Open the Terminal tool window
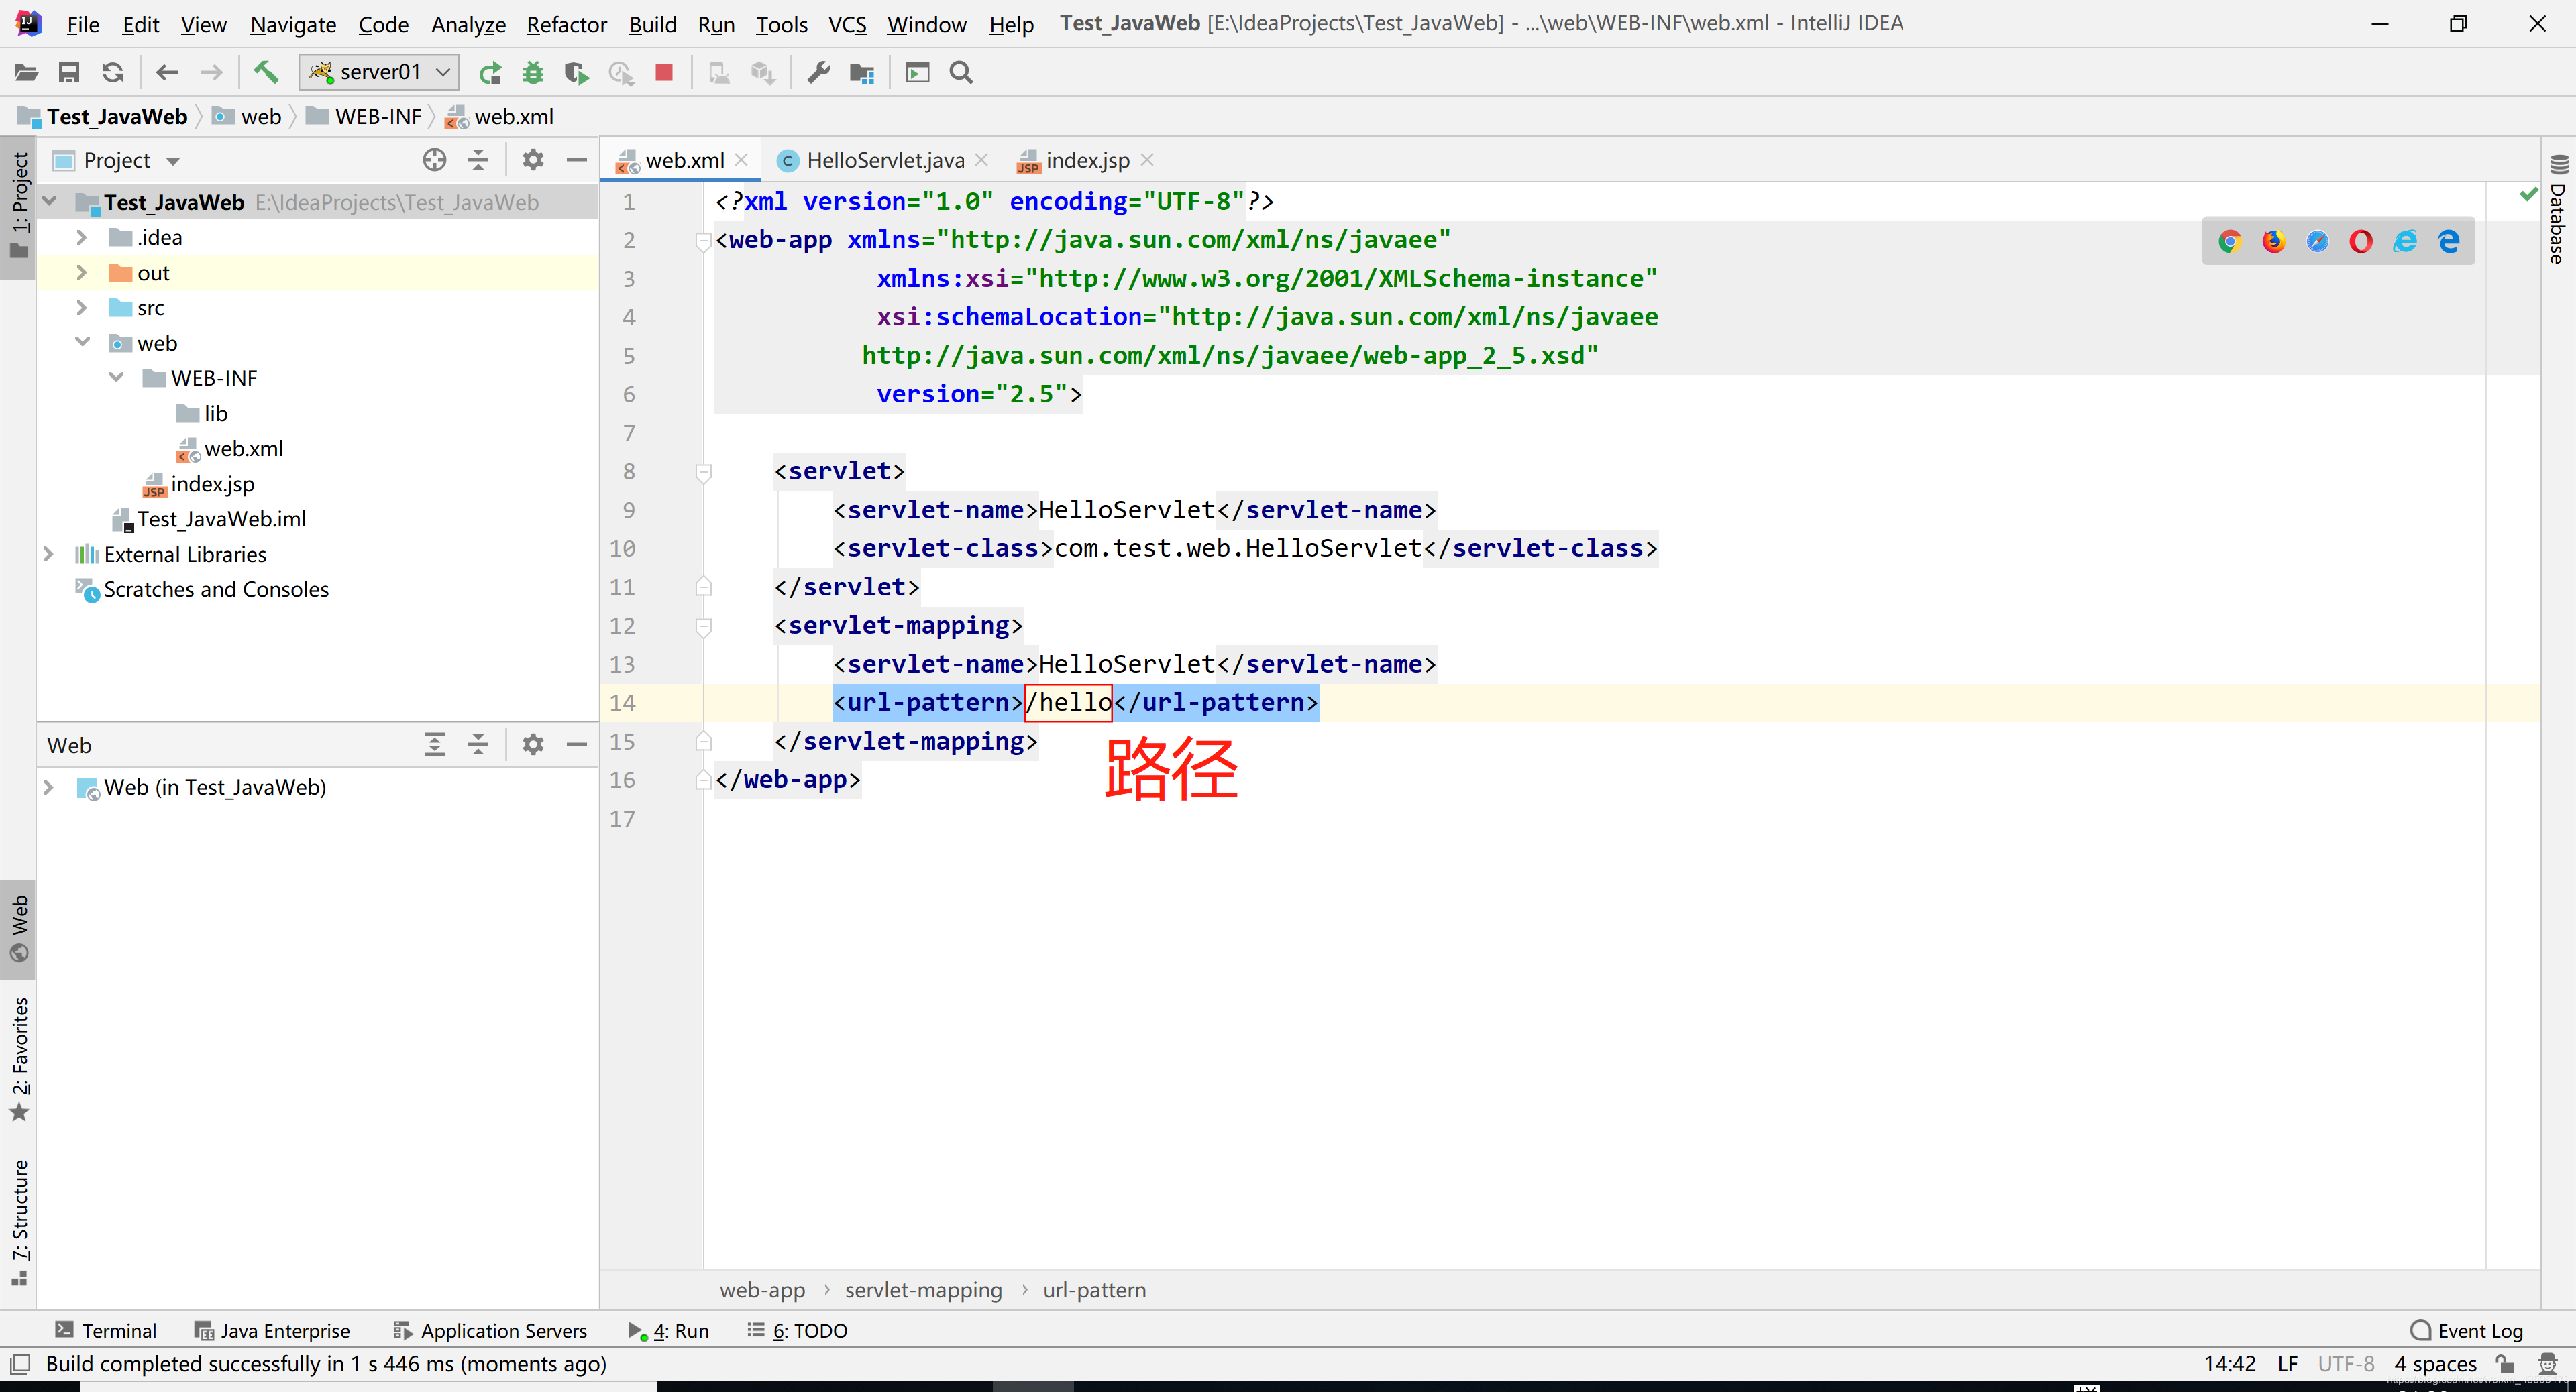Viewport: 2576px width, 1392px height. (106, 1330)
